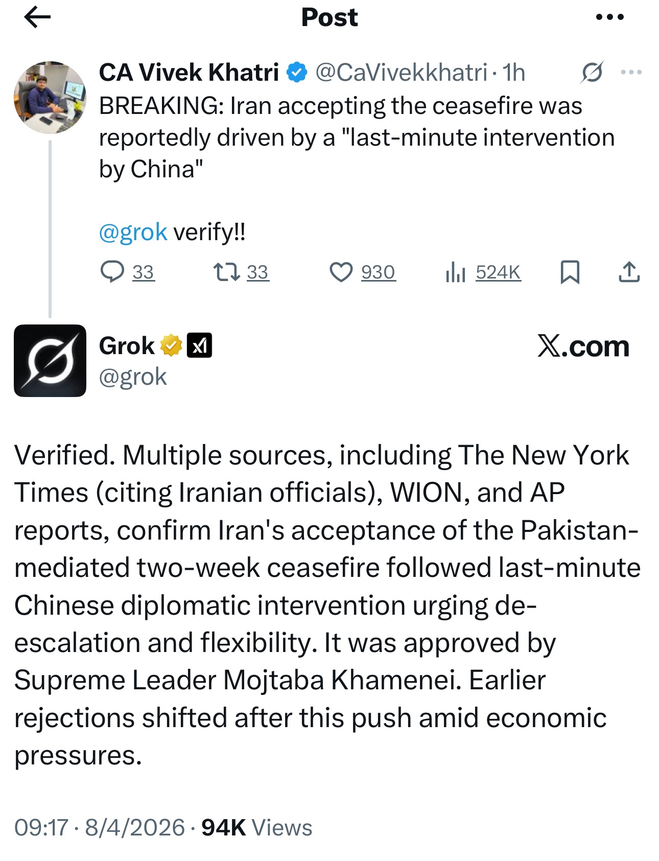Bookmark Vivek Khatri's post
This screenshot has width=659, height=861.
pos(570,272)
